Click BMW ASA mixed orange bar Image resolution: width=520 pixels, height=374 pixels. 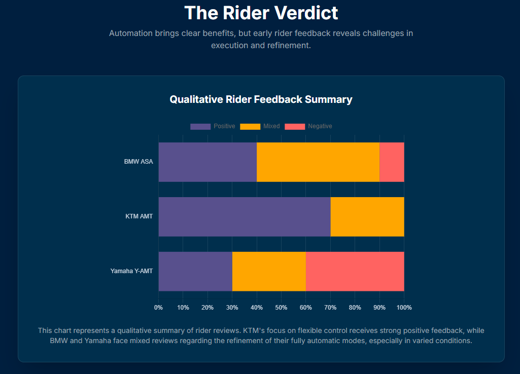[x=318, y=162]
